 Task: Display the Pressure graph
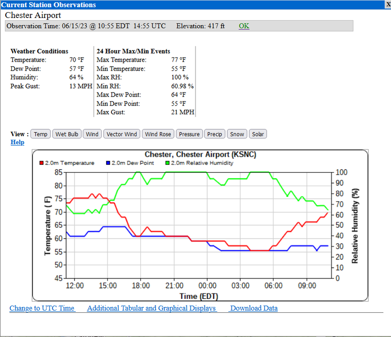tap(189, 134)
